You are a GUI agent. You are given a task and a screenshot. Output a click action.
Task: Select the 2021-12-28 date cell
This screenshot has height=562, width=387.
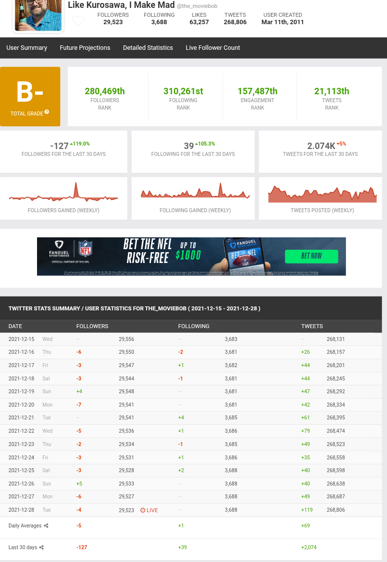coord(22,510)
